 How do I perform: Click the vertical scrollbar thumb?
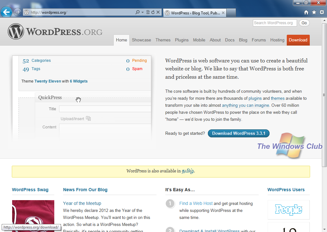pos(324,95)
